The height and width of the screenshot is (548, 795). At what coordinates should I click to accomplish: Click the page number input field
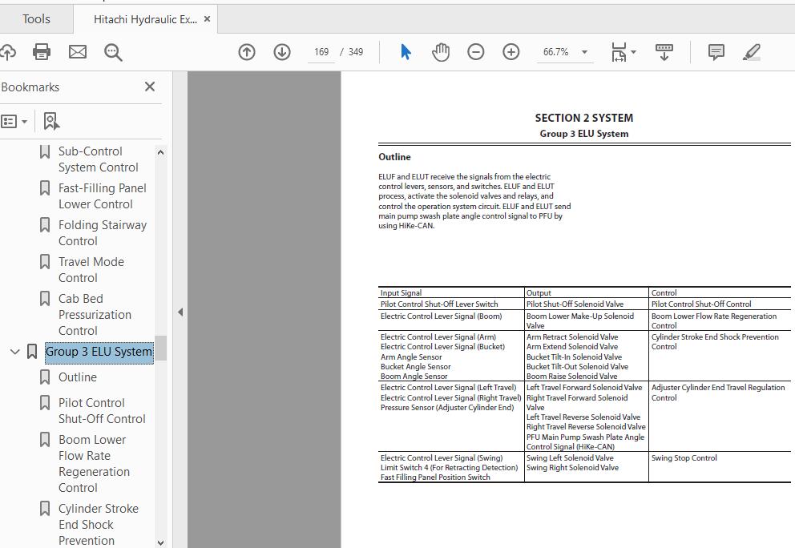click(x=321, y=52)
